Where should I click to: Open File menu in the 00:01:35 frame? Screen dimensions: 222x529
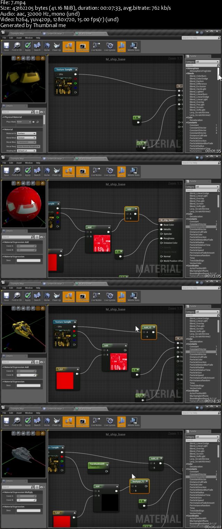tap(4, 38)
